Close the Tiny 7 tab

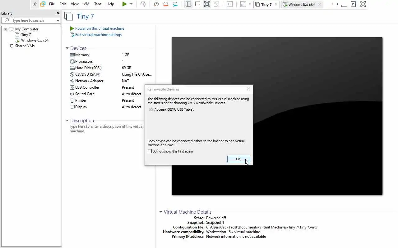point(276,4)
